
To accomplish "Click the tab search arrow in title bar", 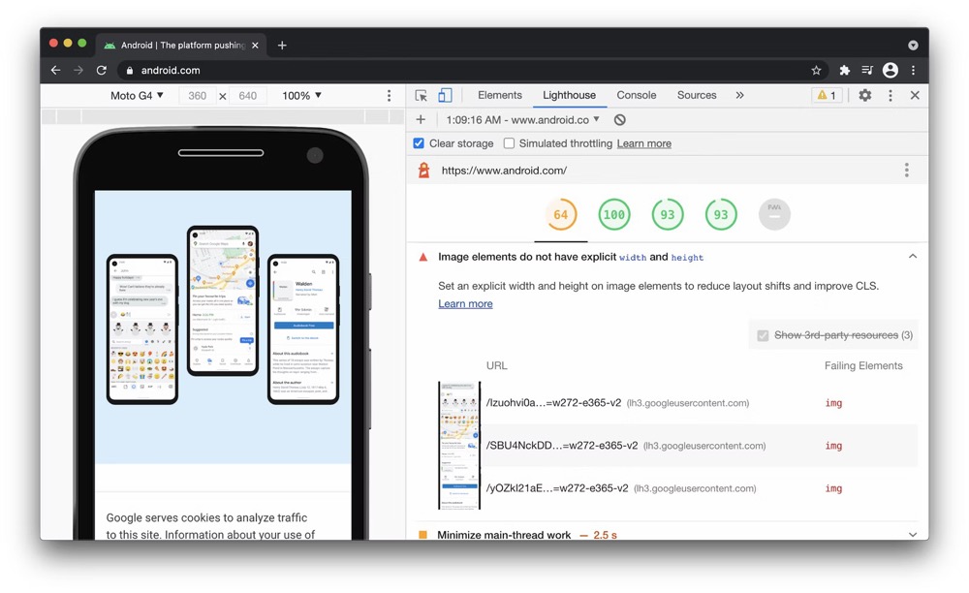I will pyautogui.click(x=913, y=46).
